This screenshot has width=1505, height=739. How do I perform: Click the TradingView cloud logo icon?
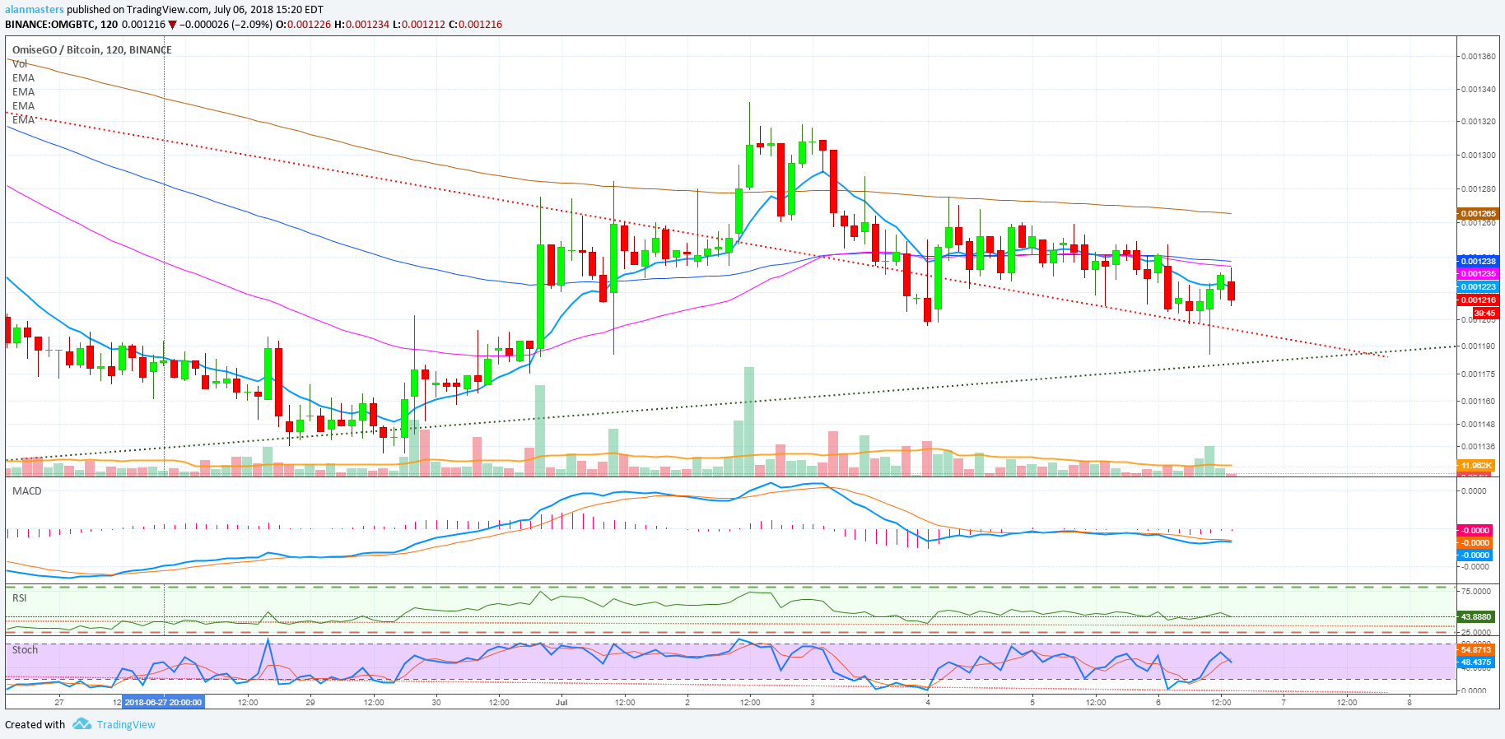[82, 724]
